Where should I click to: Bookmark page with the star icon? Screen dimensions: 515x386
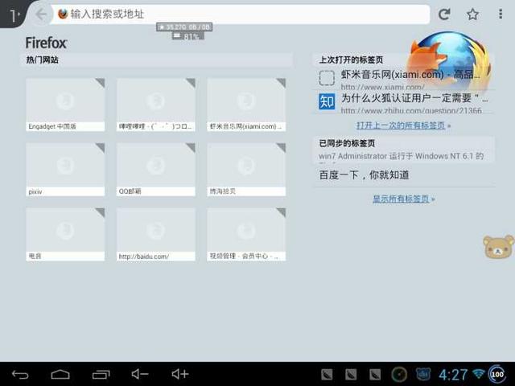click(472, 14)
